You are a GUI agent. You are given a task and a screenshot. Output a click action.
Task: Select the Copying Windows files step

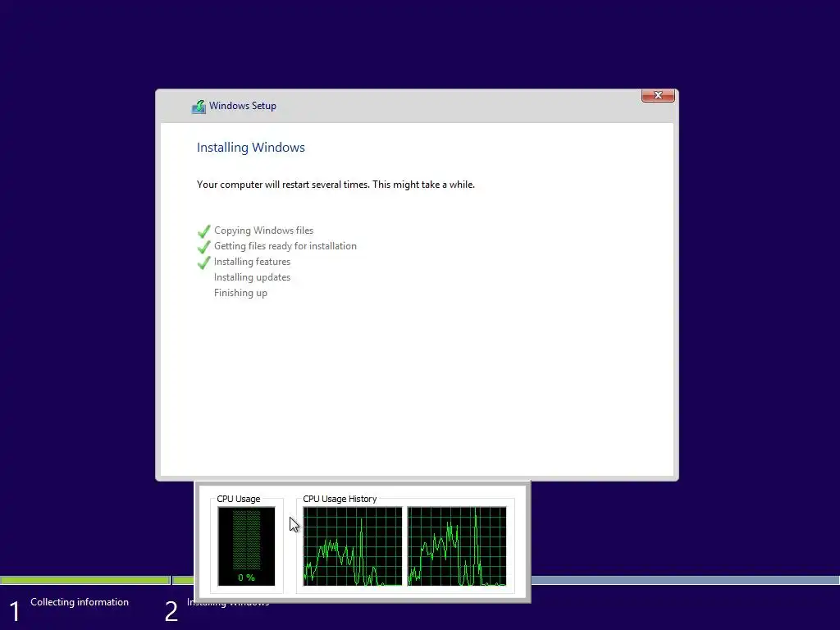263,231
